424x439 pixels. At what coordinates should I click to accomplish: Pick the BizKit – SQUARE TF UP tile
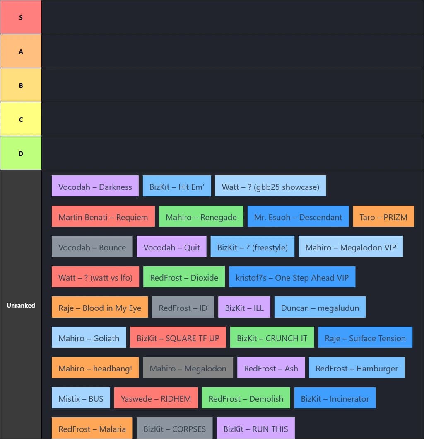[178, 338]
